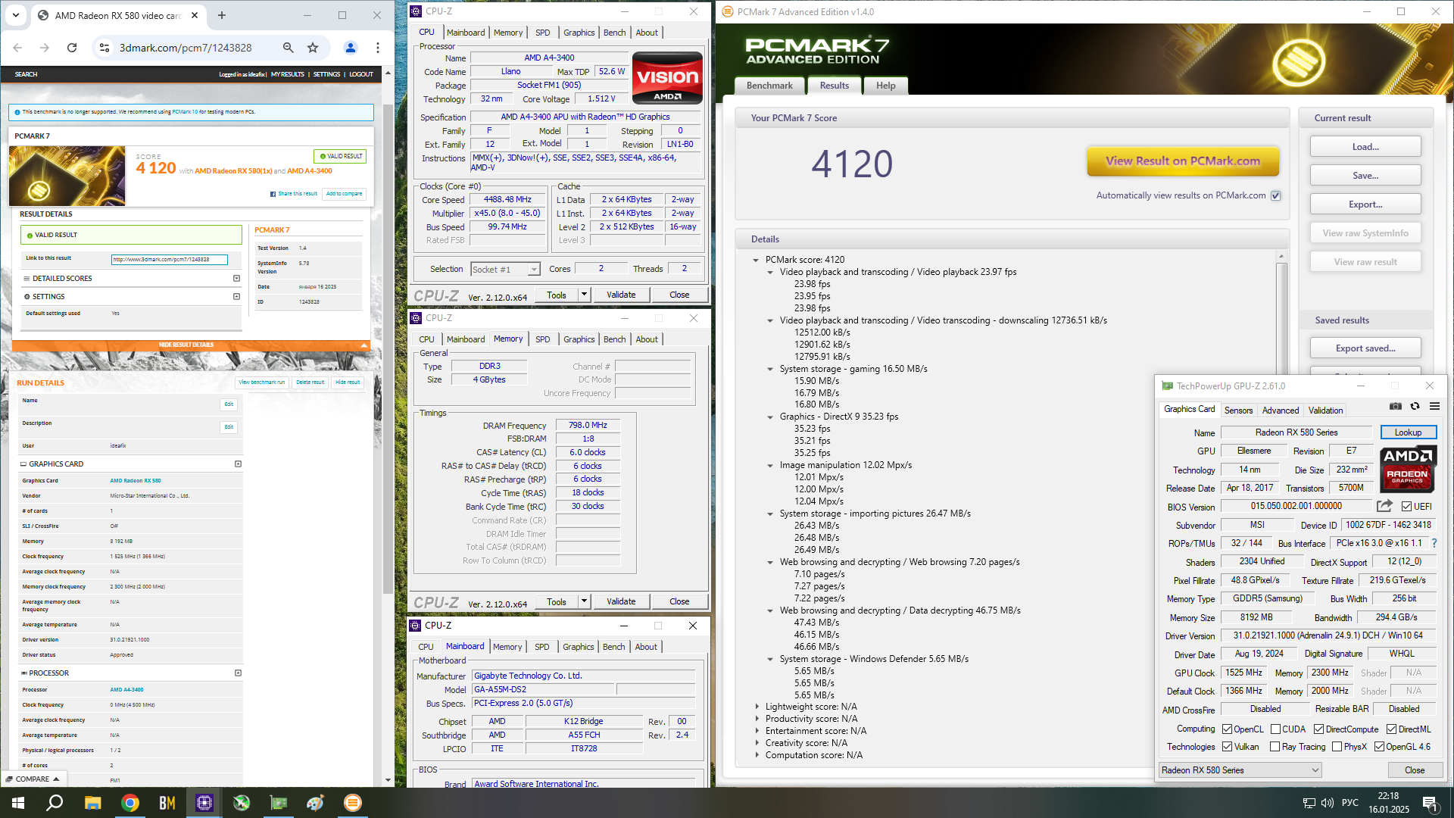Click the volume icon in system tray
Image resolution: width=1454 pixels, height=818 pixels.
click(1327, 803)
